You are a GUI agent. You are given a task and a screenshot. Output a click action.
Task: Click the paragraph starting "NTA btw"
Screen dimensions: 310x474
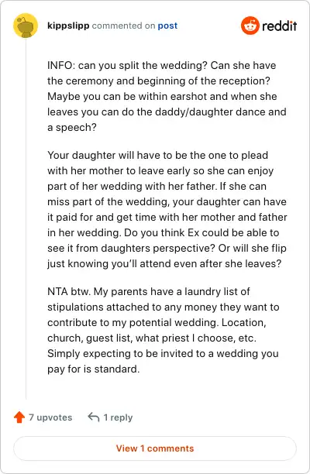tap(164, 330)
